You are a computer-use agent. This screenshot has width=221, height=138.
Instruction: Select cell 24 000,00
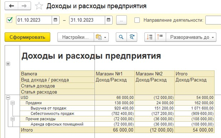(x=155, y=103)
